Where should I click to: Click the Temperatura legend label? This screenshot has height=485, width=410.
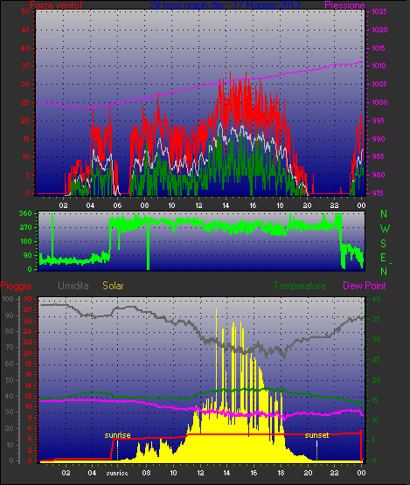point(299,286)
